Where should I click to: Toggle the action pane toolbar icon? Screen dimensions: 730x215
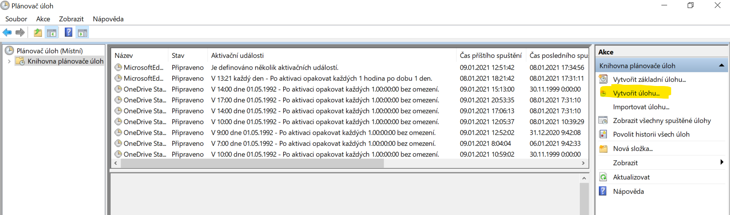[82, 33]
